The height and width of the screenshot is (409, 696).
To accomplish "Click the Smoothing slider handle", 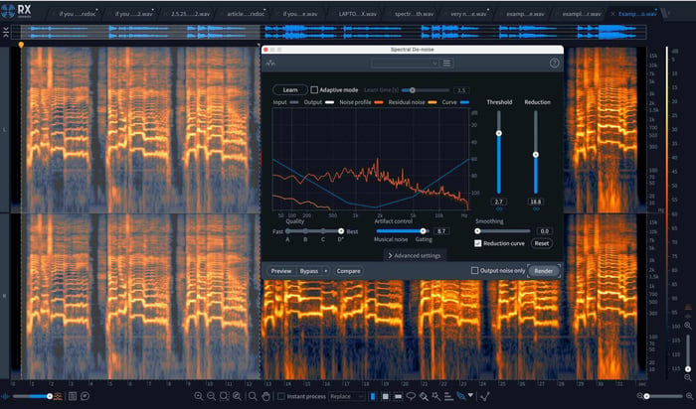I will tap(477, 231).
